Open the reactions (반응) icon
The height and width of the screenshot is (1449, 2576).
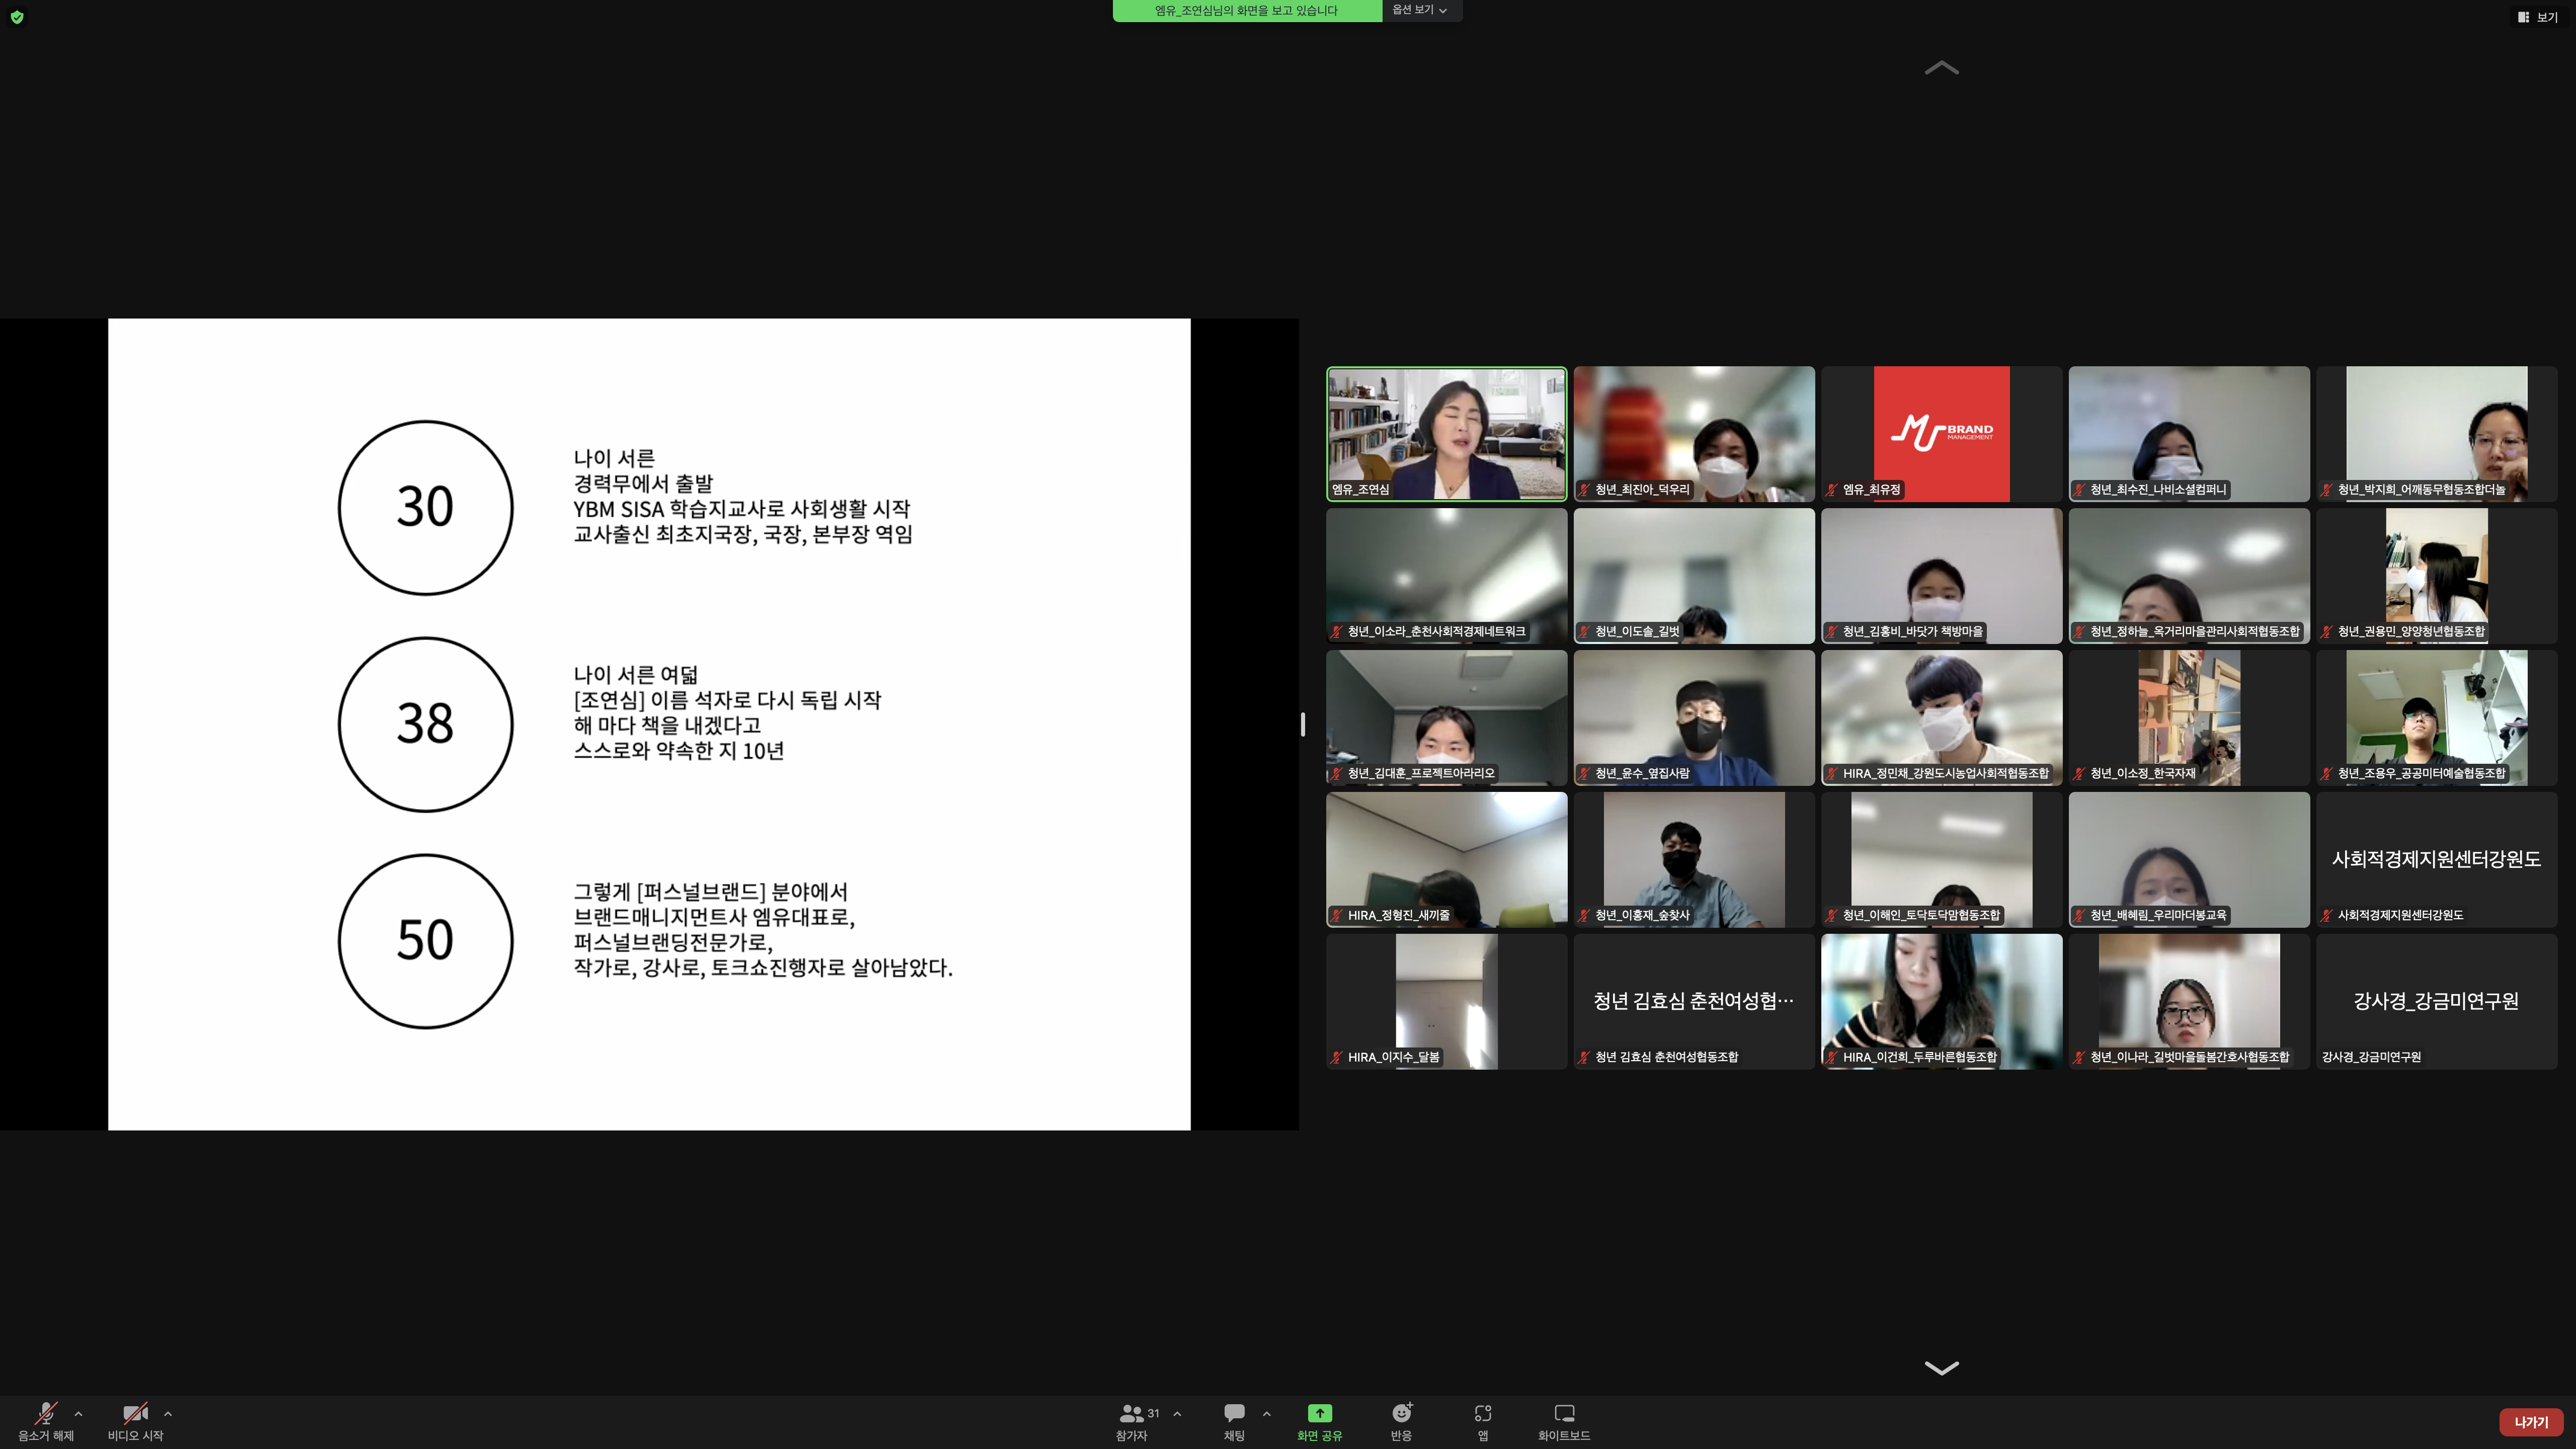pyautogui.click(x=1401, y=1413)
